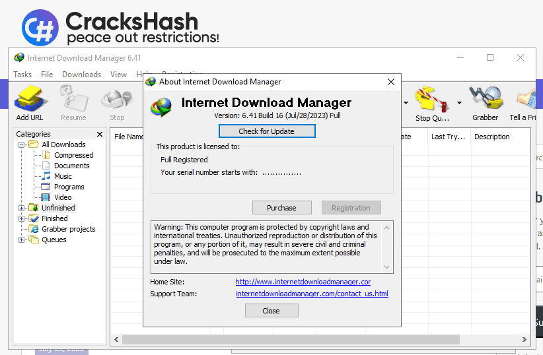Click the Documents category page icon

tap(46, 166)
